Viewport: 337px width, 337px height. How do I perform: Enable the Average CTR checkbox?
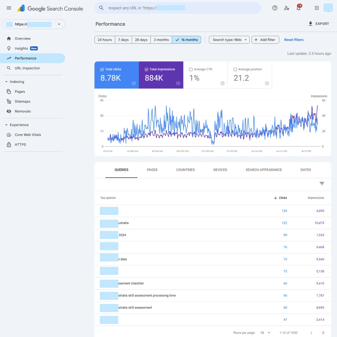tap(191, 69)
